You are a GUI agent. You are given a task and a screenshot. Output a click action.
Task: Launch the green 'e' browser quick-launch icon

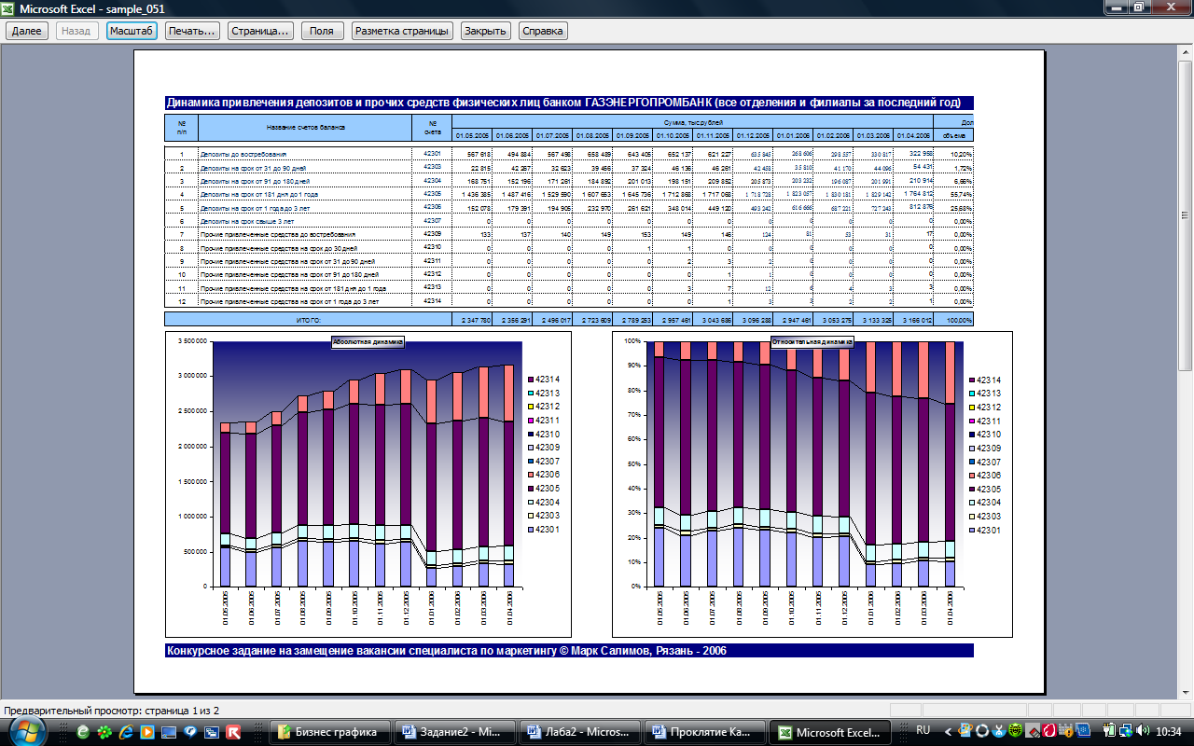(x=83, y=732)
